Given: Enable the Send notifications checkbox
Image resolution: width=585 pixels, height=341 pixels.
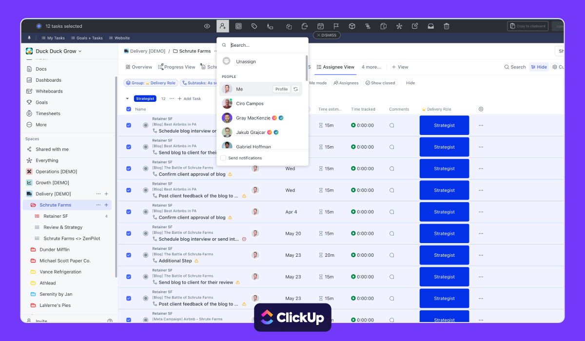Looking at the screenshot, I should tap(222, 158).
